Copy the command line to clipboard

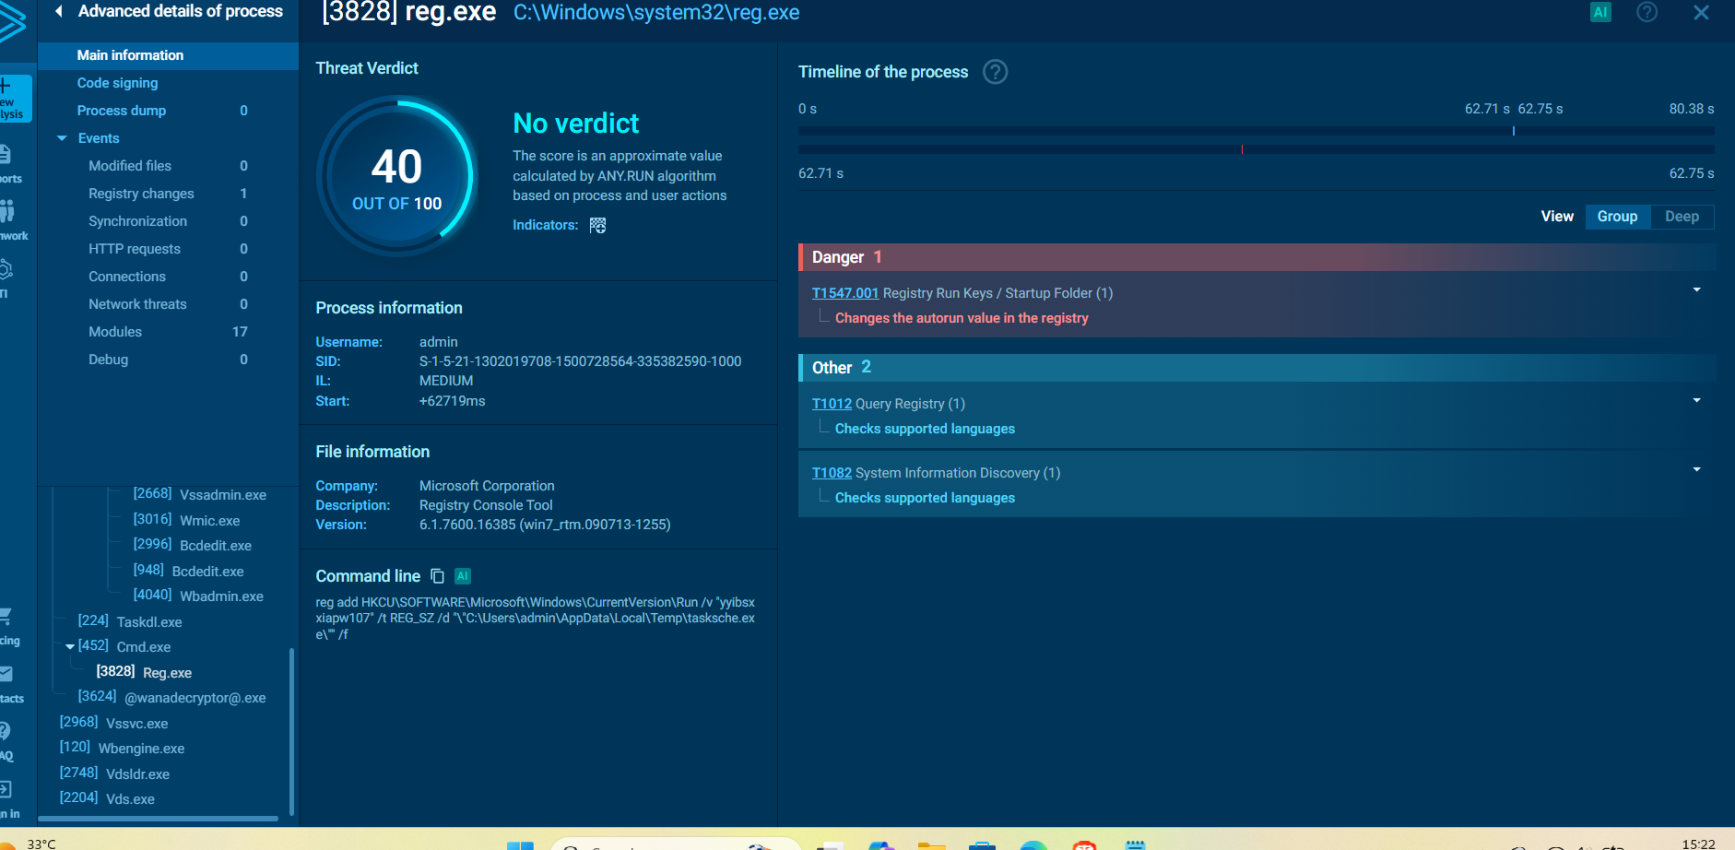[437, 576]
